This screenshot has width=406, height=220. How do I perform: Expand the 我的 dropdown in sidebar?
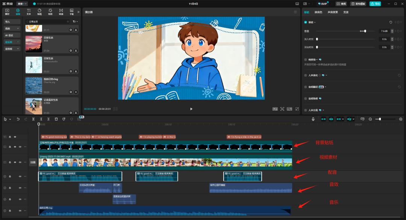pyautogui.click(x=12, y=28)
